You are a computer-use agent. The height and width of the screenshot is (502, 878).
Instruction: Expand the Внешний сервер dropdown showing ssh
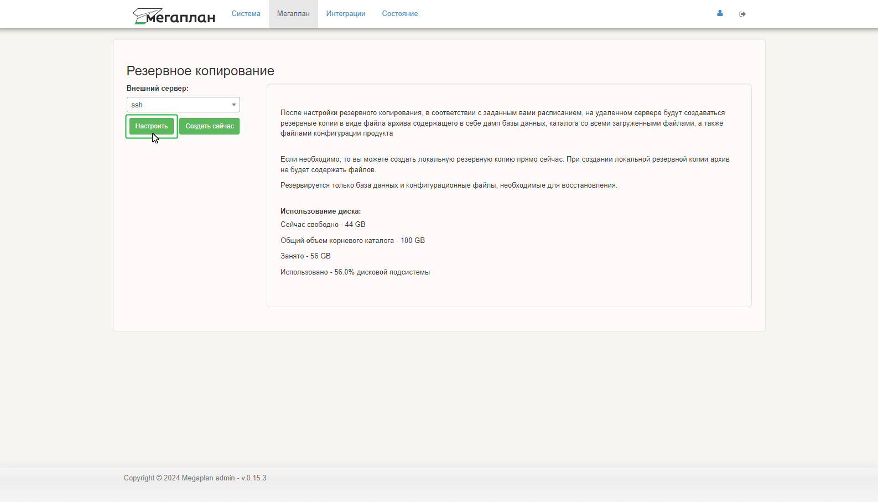coord(183,105)
